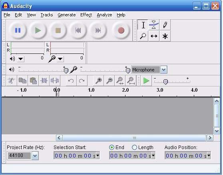Select the End radio button
The height and width of the screenshot is (175, 223).
point(111,147)
